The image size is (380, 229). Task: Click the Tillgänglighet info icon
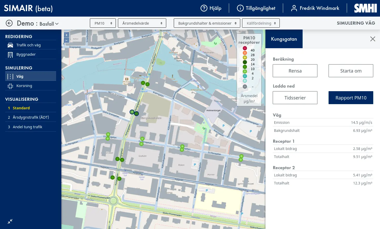pos(240,8)
